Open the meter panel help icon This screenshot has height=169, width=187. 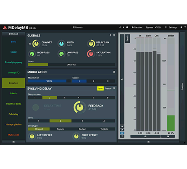pos(122,136)
